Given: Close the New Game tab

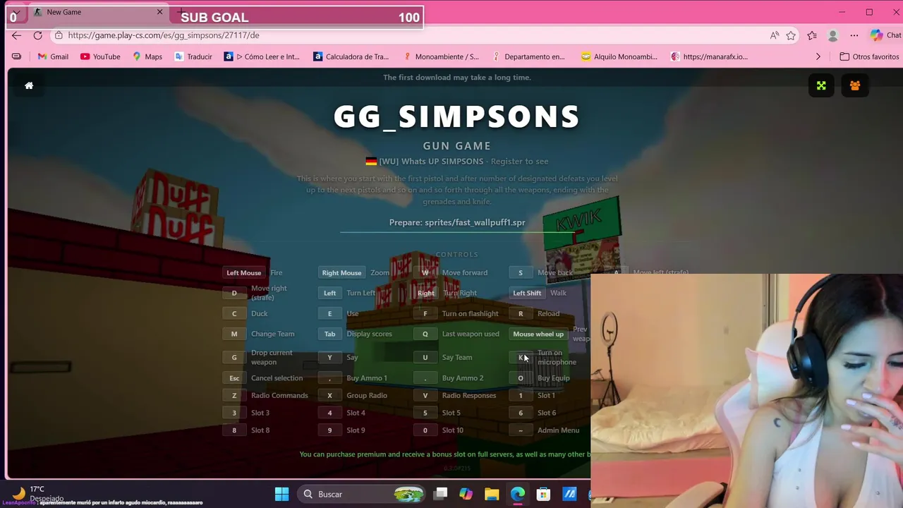Looking at the screenshot, I should click(160, 12).
